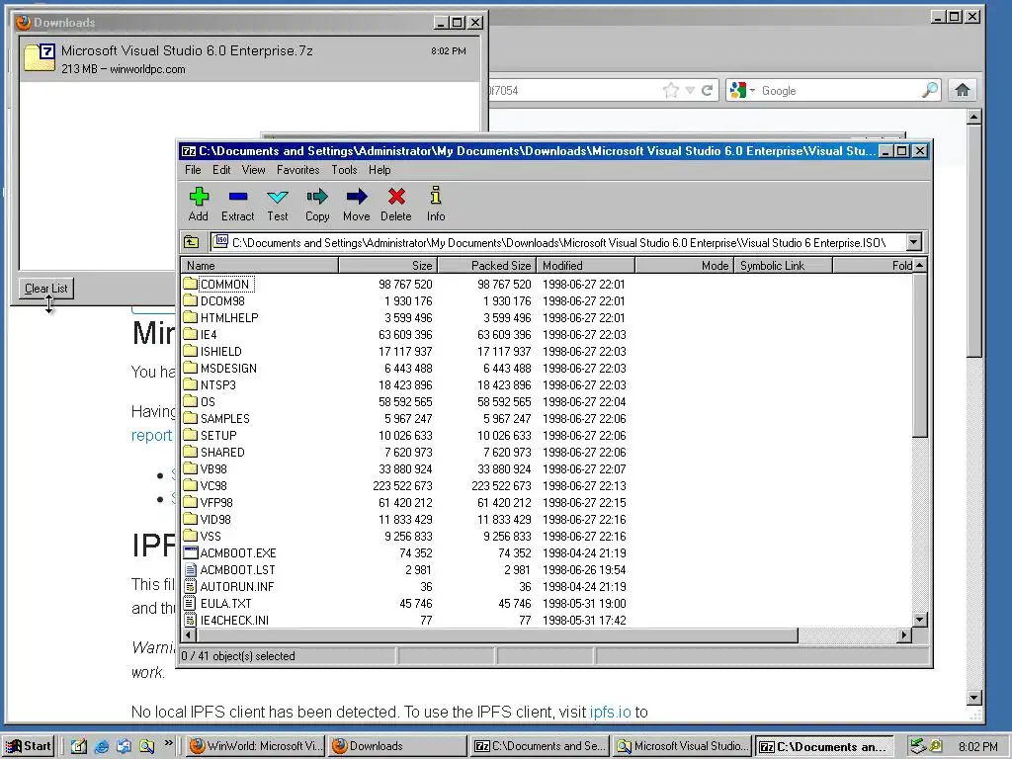Select the Copy toolbar icon

point(317,197)
